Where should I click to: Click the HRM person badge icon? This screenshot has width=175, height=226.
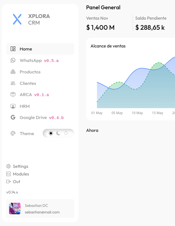coord(13,106)
